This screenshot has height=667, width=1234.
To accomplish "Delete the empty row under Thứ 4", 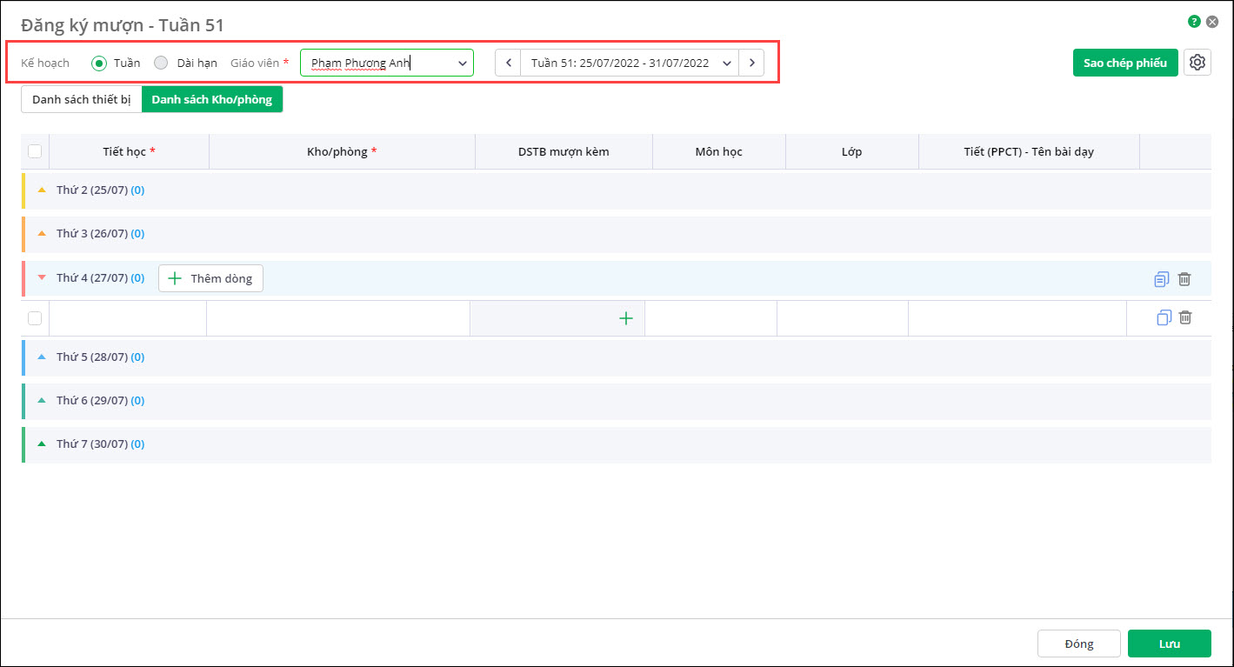I will [1185, 318].
